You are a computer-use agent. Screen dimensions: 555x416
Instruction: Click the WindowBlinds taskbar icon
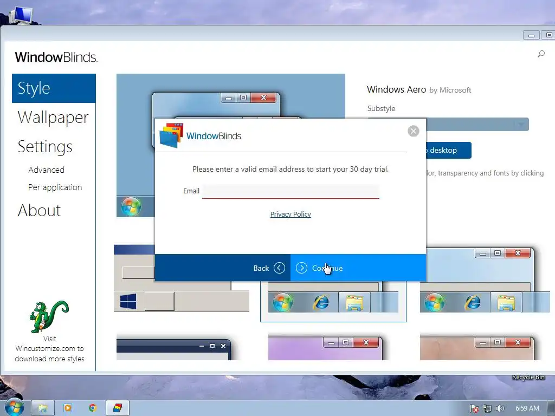tap(118, 408)
